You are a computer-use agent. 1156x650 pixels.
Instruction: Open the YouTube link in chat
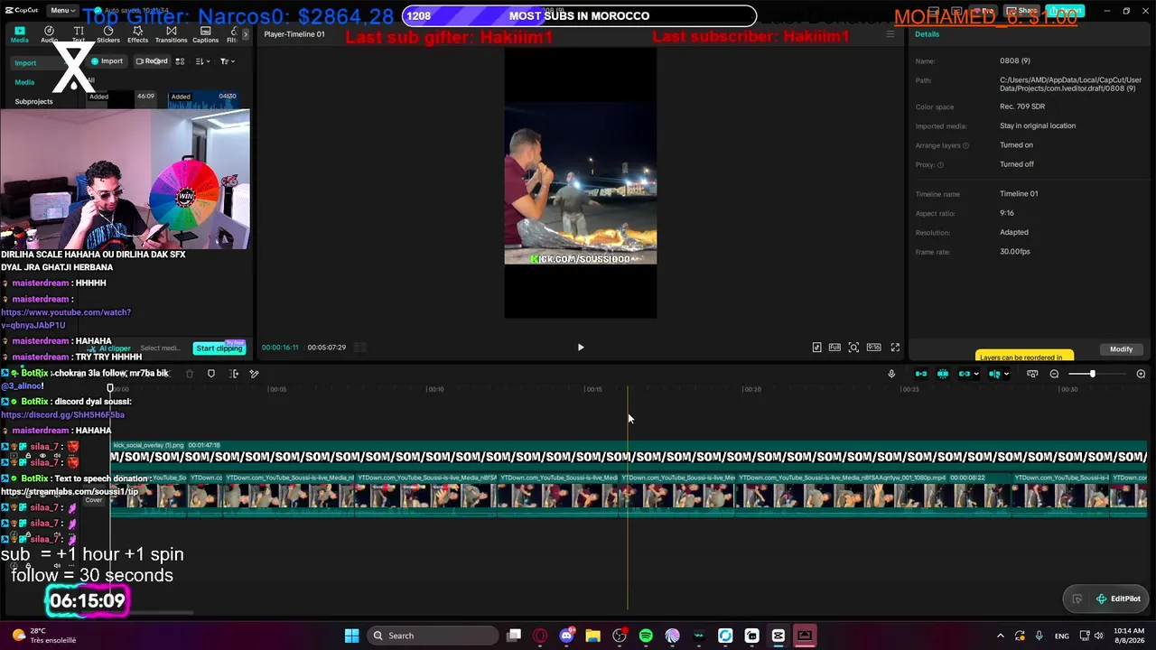pos(66,319)
